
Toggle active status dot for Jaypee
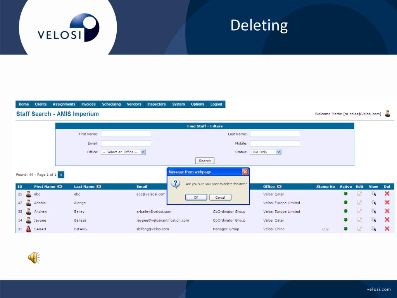click(x=345, y=220)
